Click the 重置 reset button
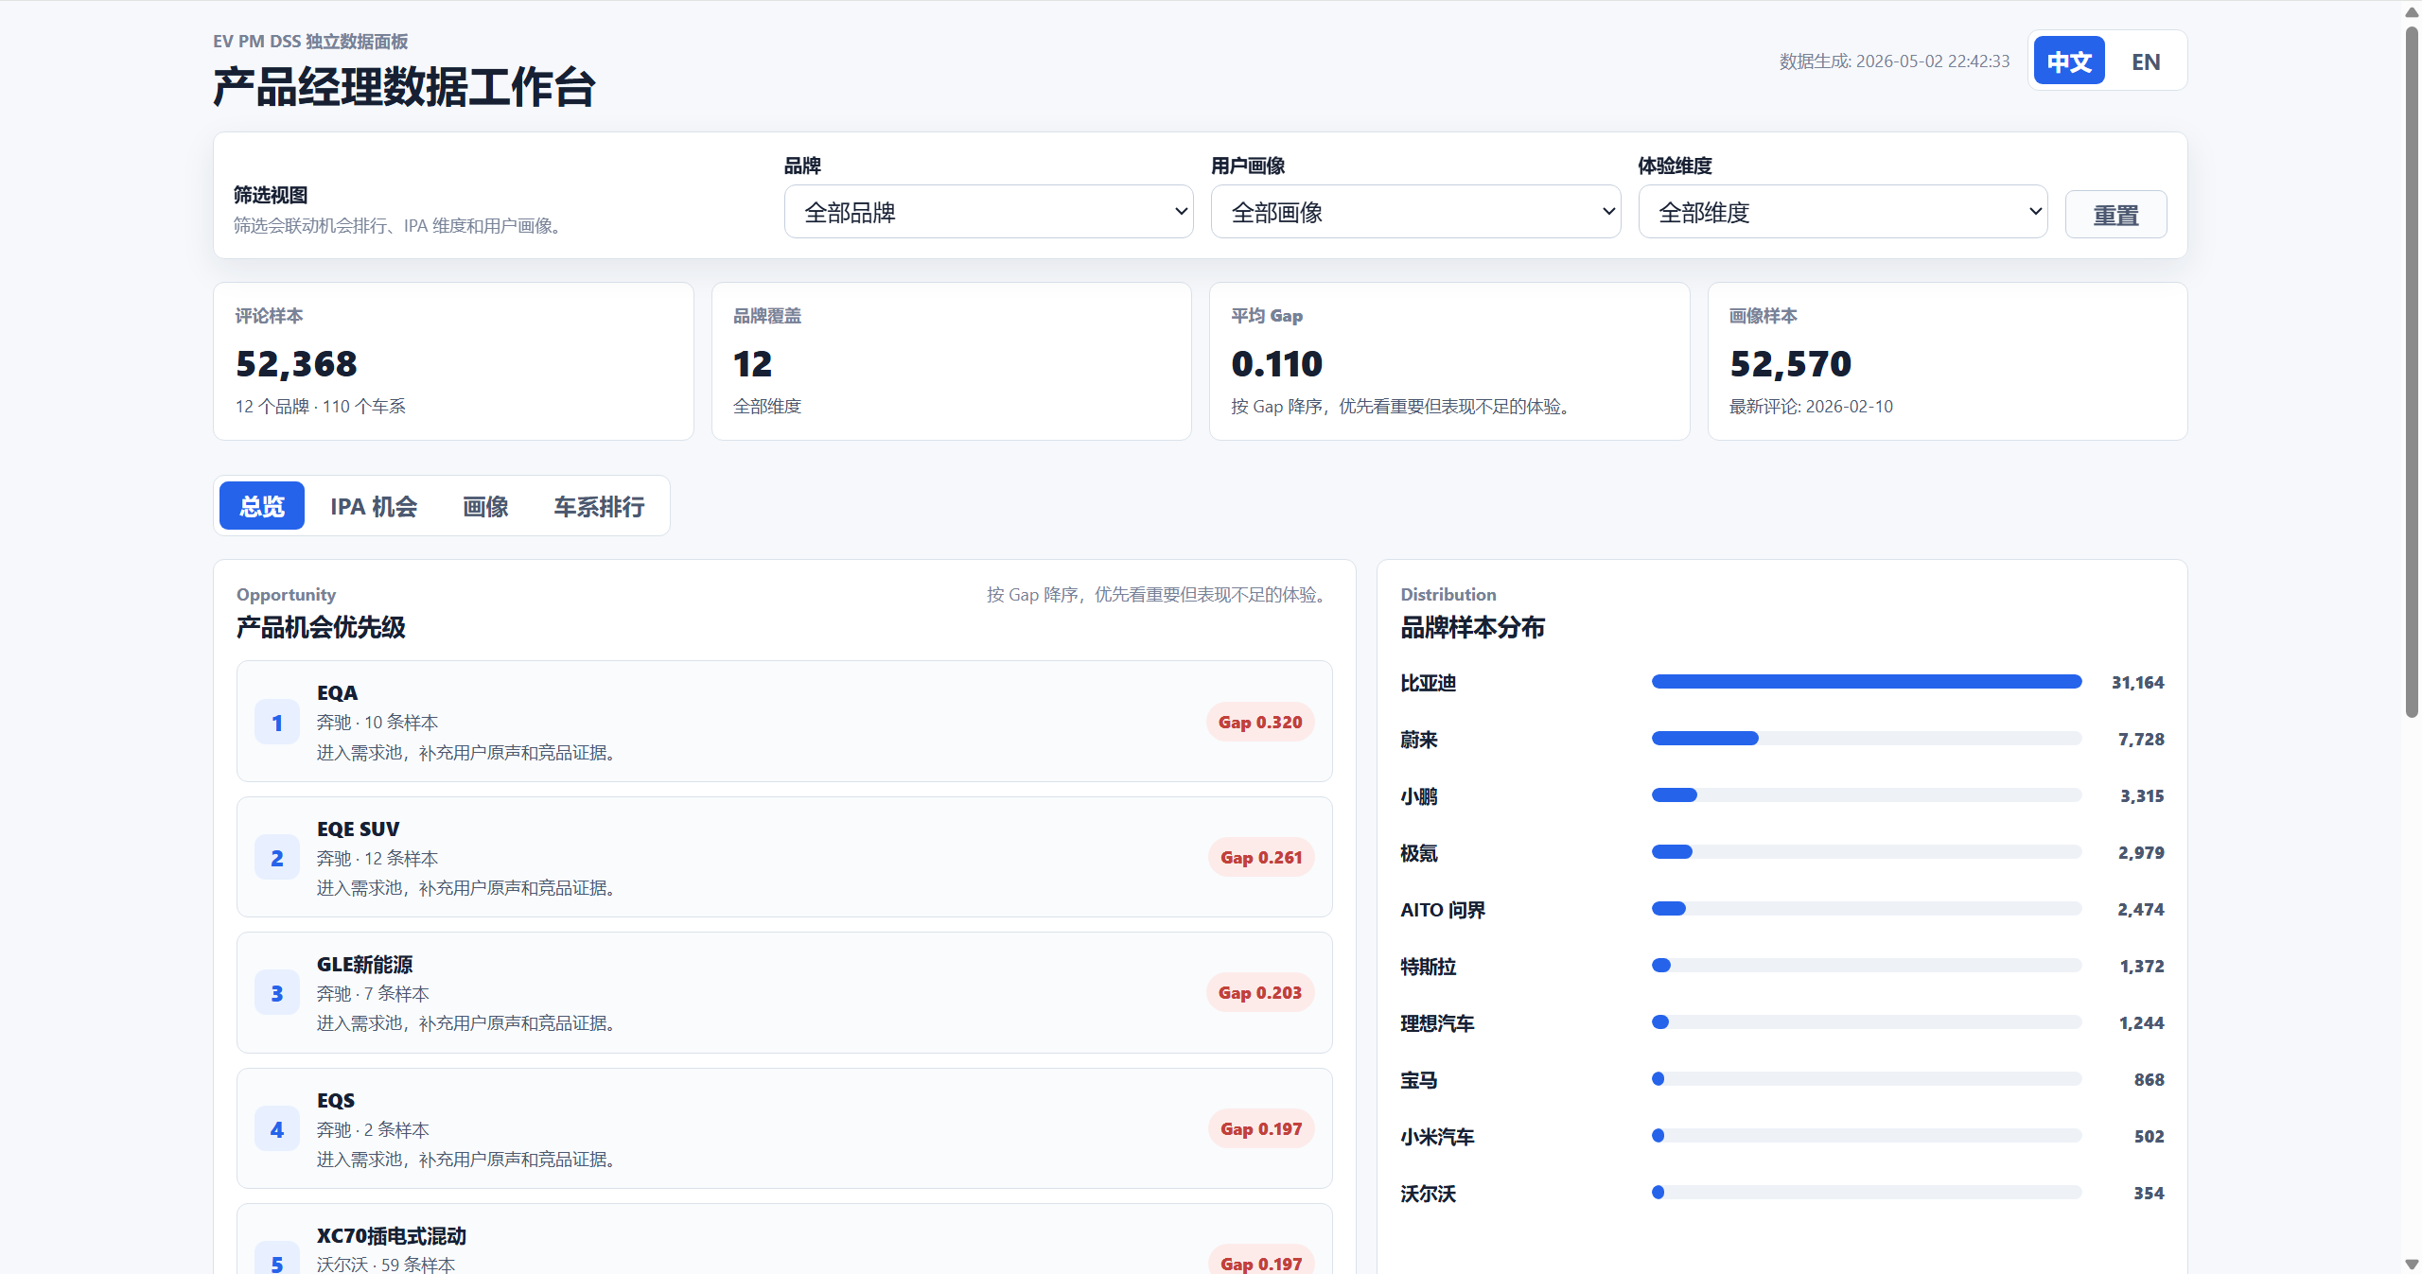Viewport: 2422px width, 1274px height. (x=2115, y=215)
